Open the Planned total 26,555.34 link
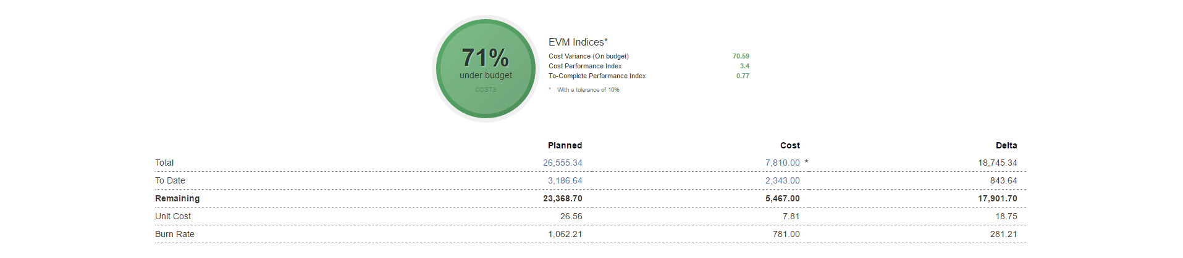 click(x=562, y=163)
